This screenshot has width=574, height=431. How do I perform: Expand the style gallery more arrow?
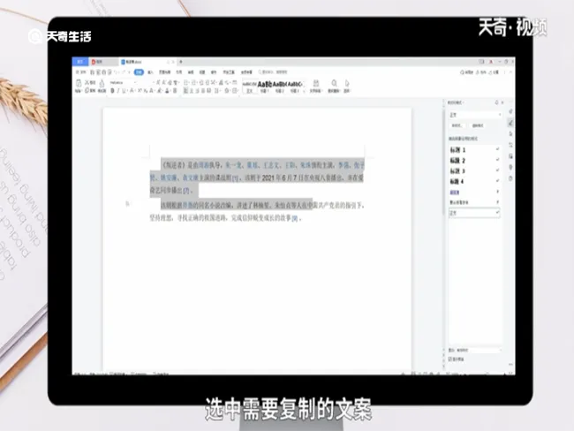305,90
